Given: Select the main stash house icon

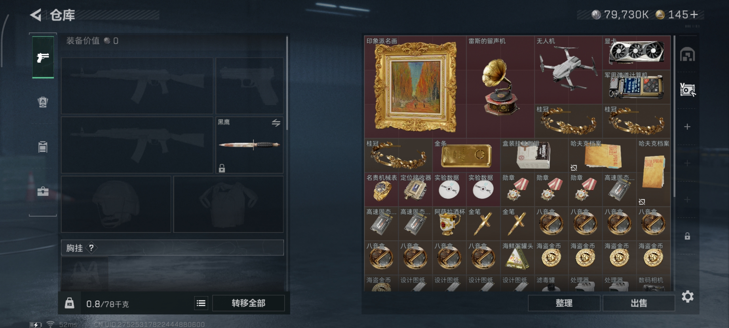Looking at the screenshot, I should point(687,55).
